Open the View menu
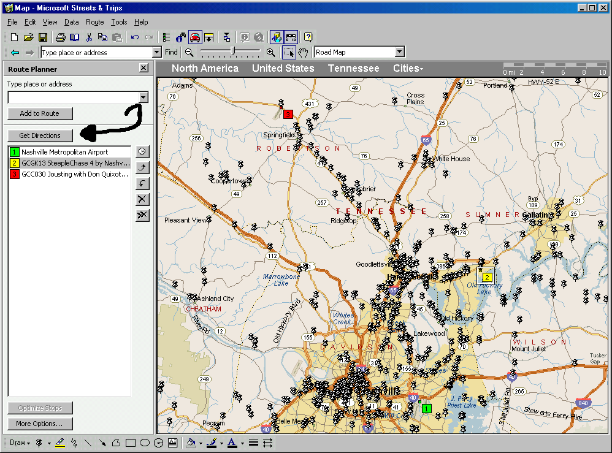This screenshot has width=612, height=453. click(x=50, y=22)
